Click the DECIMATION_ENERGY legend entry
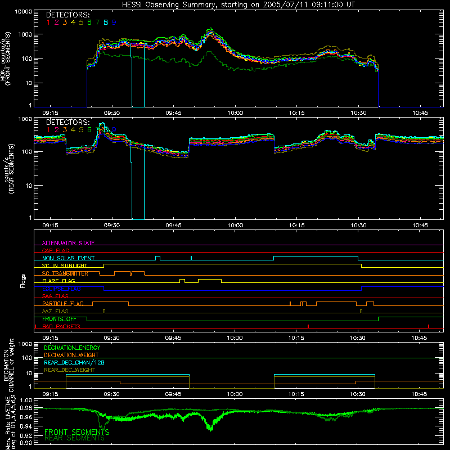Screen dimensions: 450x450 (x=72, y=348)
